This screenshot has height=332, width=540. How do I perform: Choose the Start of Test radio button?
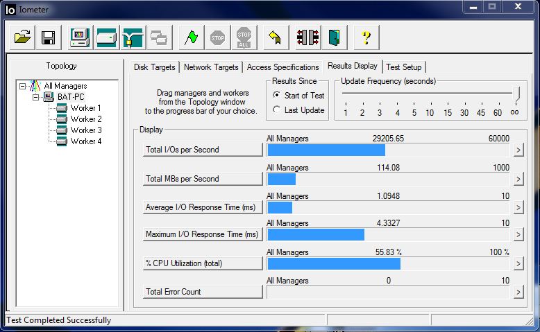tap(276, 95)
